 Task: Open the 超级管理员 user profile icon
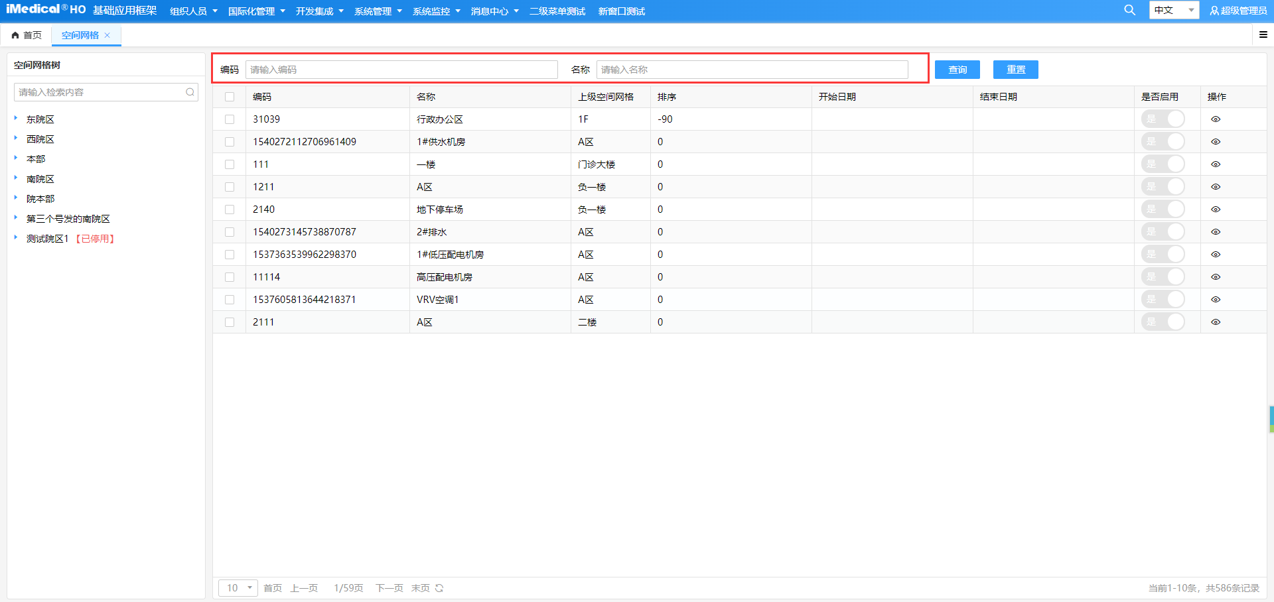1213,11
